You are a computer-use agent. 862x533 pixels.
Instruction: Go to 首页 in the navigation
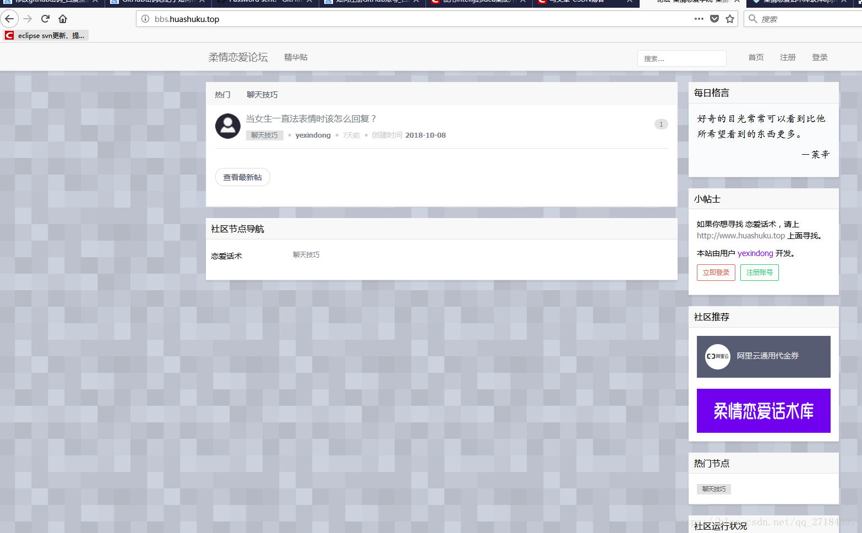pyautogui.click(x=756, y=57)
